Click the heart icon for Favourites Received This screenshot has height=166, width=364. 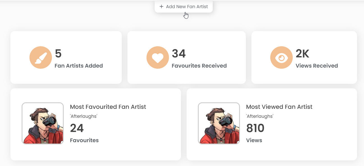(158, 57)
